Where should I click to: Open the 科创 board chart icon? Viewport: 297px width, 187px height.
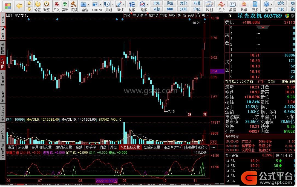[209, 4]
